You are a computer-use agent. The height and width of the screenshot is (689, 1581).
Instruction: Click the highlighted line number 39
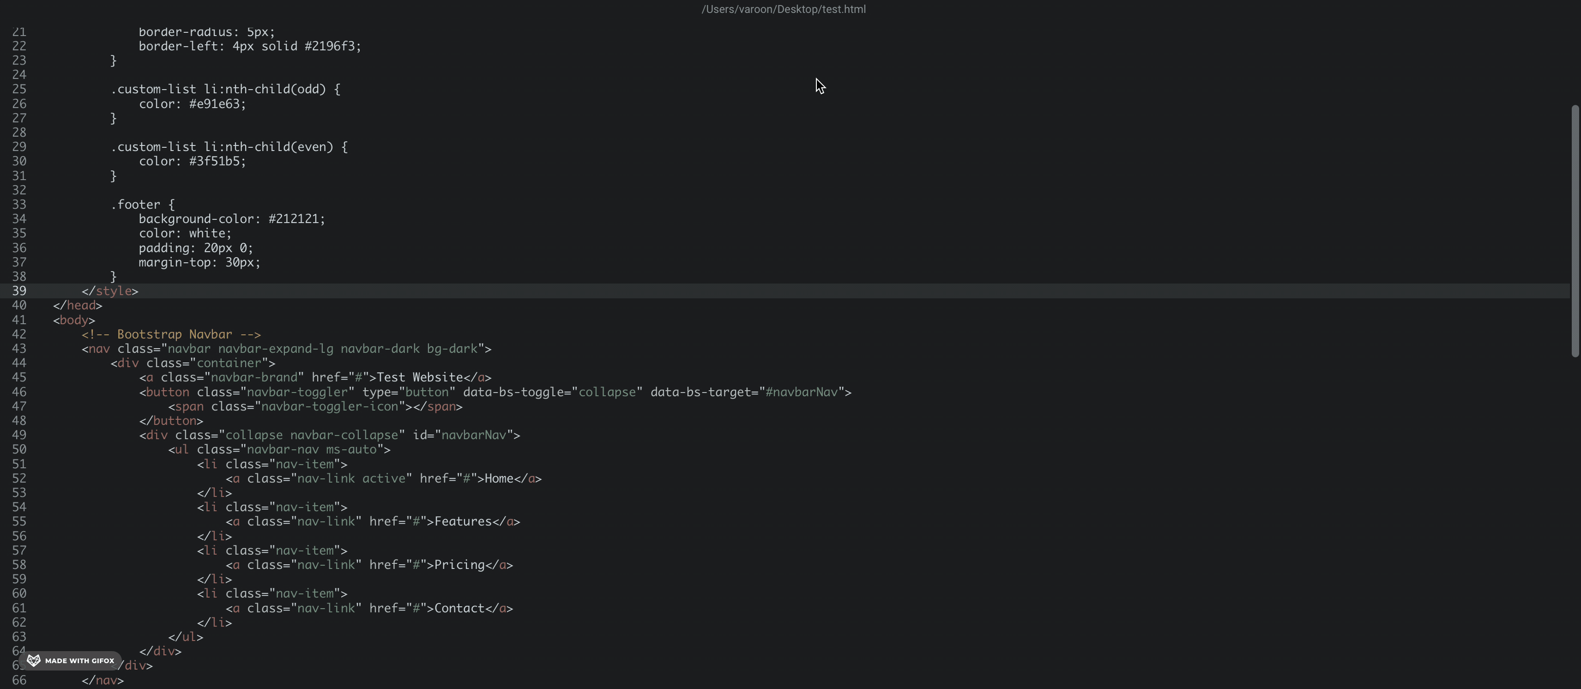pyautogui.click(x=19, y=291)
